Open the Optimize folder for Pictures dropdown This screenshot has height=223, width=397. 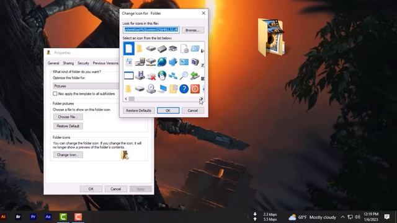[x=86, y=86]
